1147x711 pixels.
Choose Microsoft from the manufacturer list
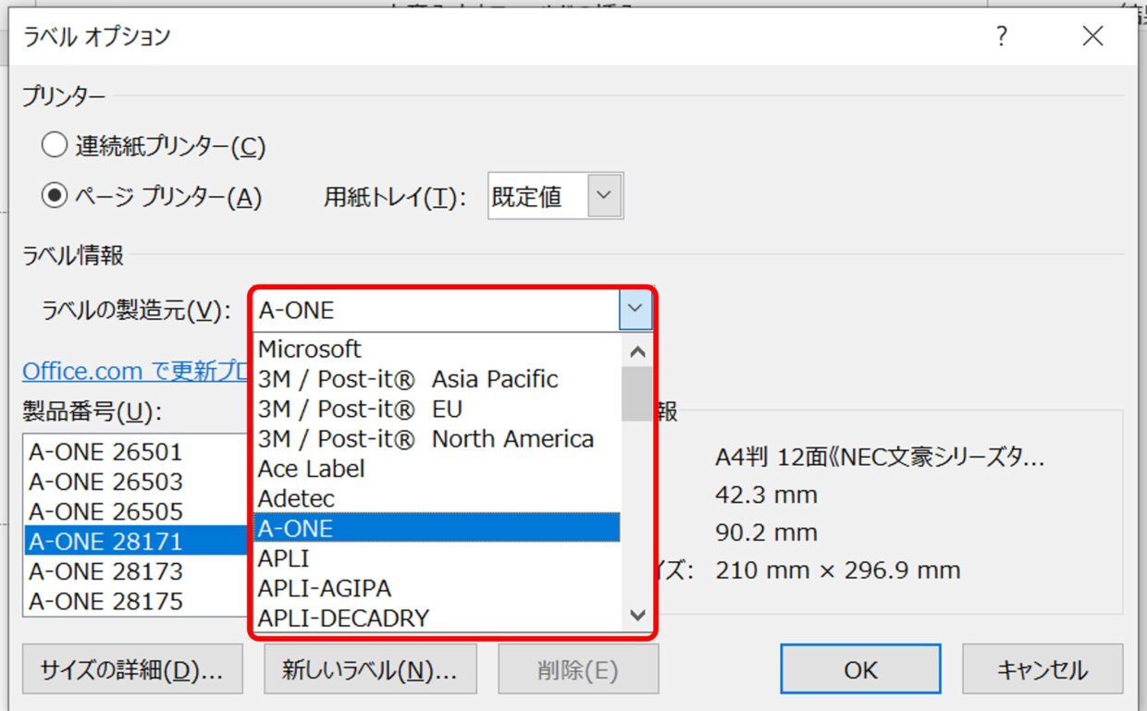tap(437, 349)
